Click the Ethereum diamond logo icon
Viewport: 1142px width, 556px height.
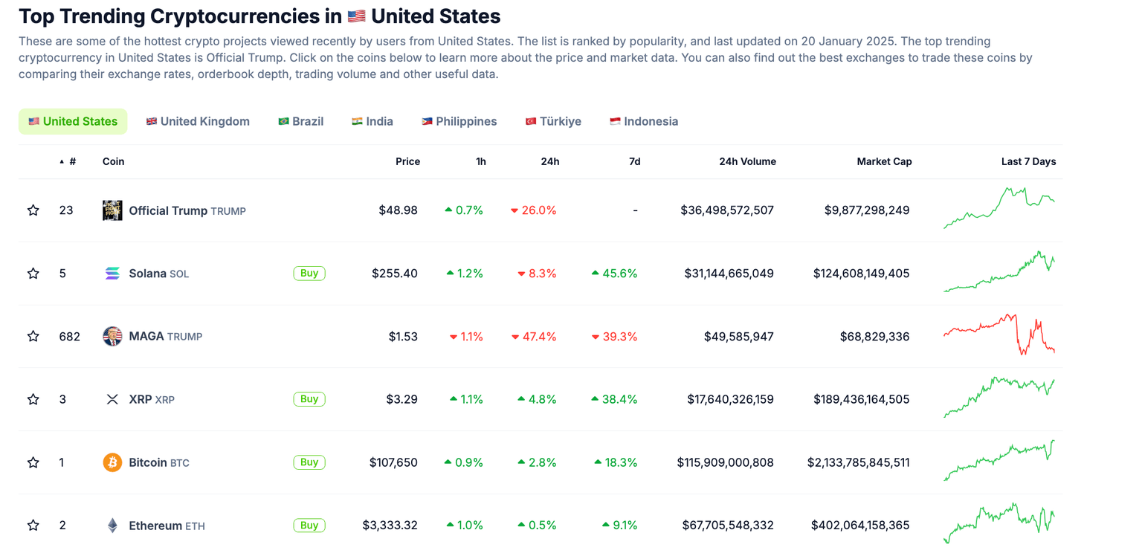pos(112,526)
